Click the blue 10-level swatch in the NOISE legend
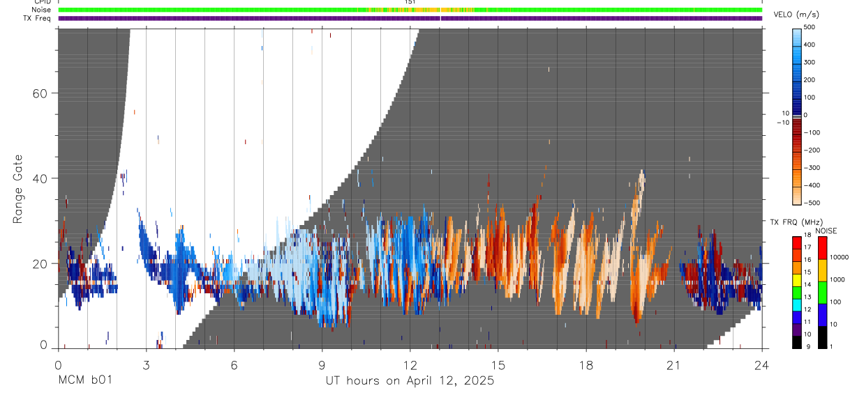 [822, 315]
